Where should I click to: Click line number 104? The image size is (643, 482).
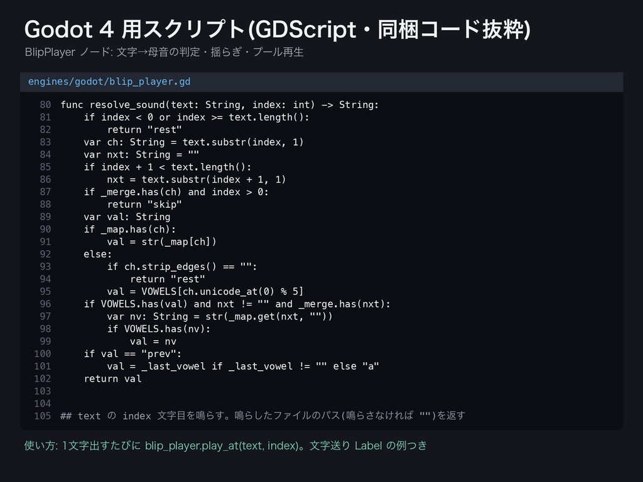coord(42,404)
